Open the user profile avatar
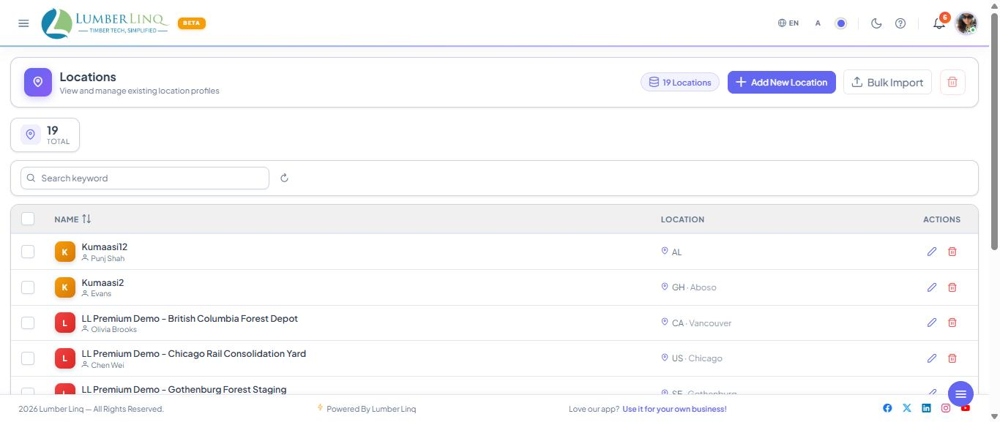Viewport: 1000px width, 422px height. pyautogui.click(x=966, y=23)
